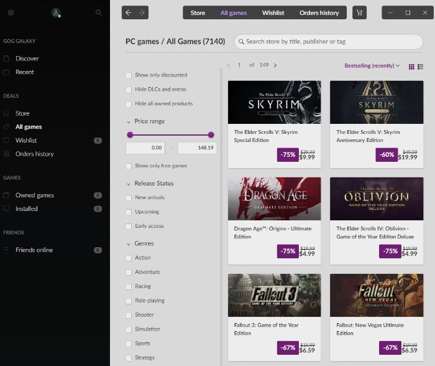Enable Show only discounted checkbox

pos(129,75)
